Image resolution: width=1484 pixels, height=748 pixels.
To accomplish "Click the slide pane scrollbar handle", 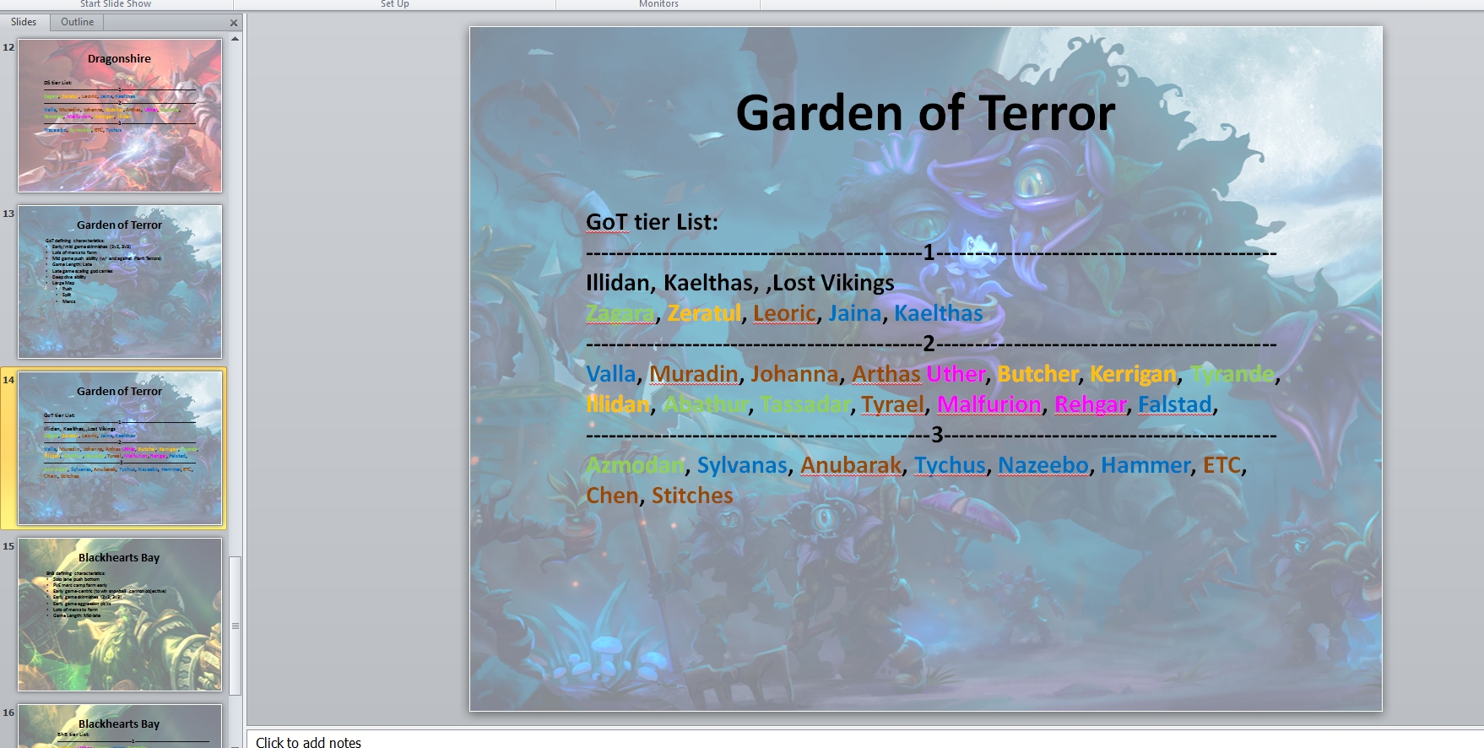I will coord(236,626).
